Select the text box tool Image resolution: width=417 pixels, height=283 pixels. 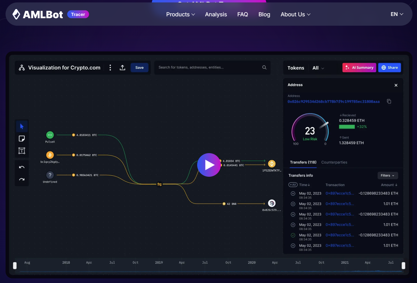pyautogui.click(x=22, y=151)
